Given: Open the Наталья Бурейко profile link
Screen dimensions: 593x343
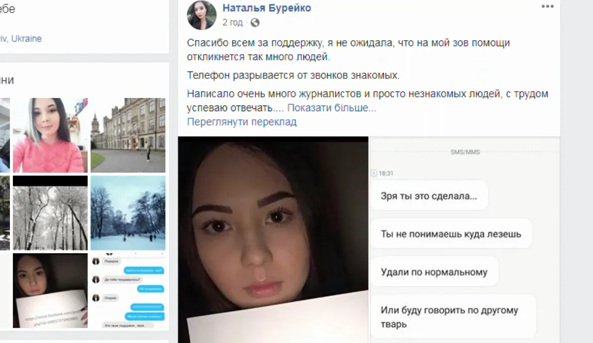Looking at the screenshot, I should click(x=266, y=8).
